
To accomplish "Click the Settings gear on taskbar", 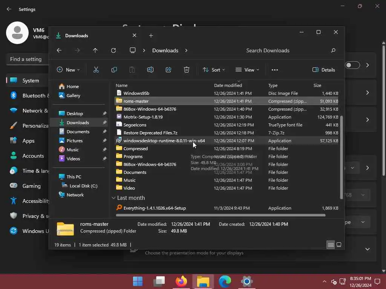I will (x=247, y=281).
